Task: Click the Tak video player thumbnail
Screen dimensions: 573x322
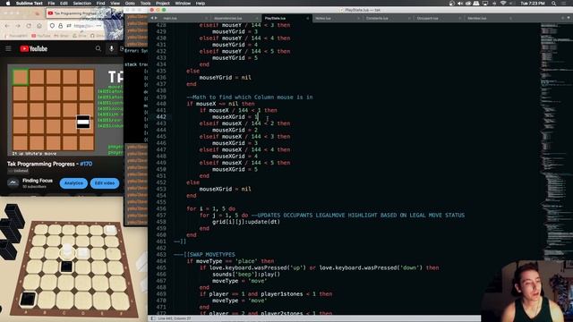Action: 65,110
